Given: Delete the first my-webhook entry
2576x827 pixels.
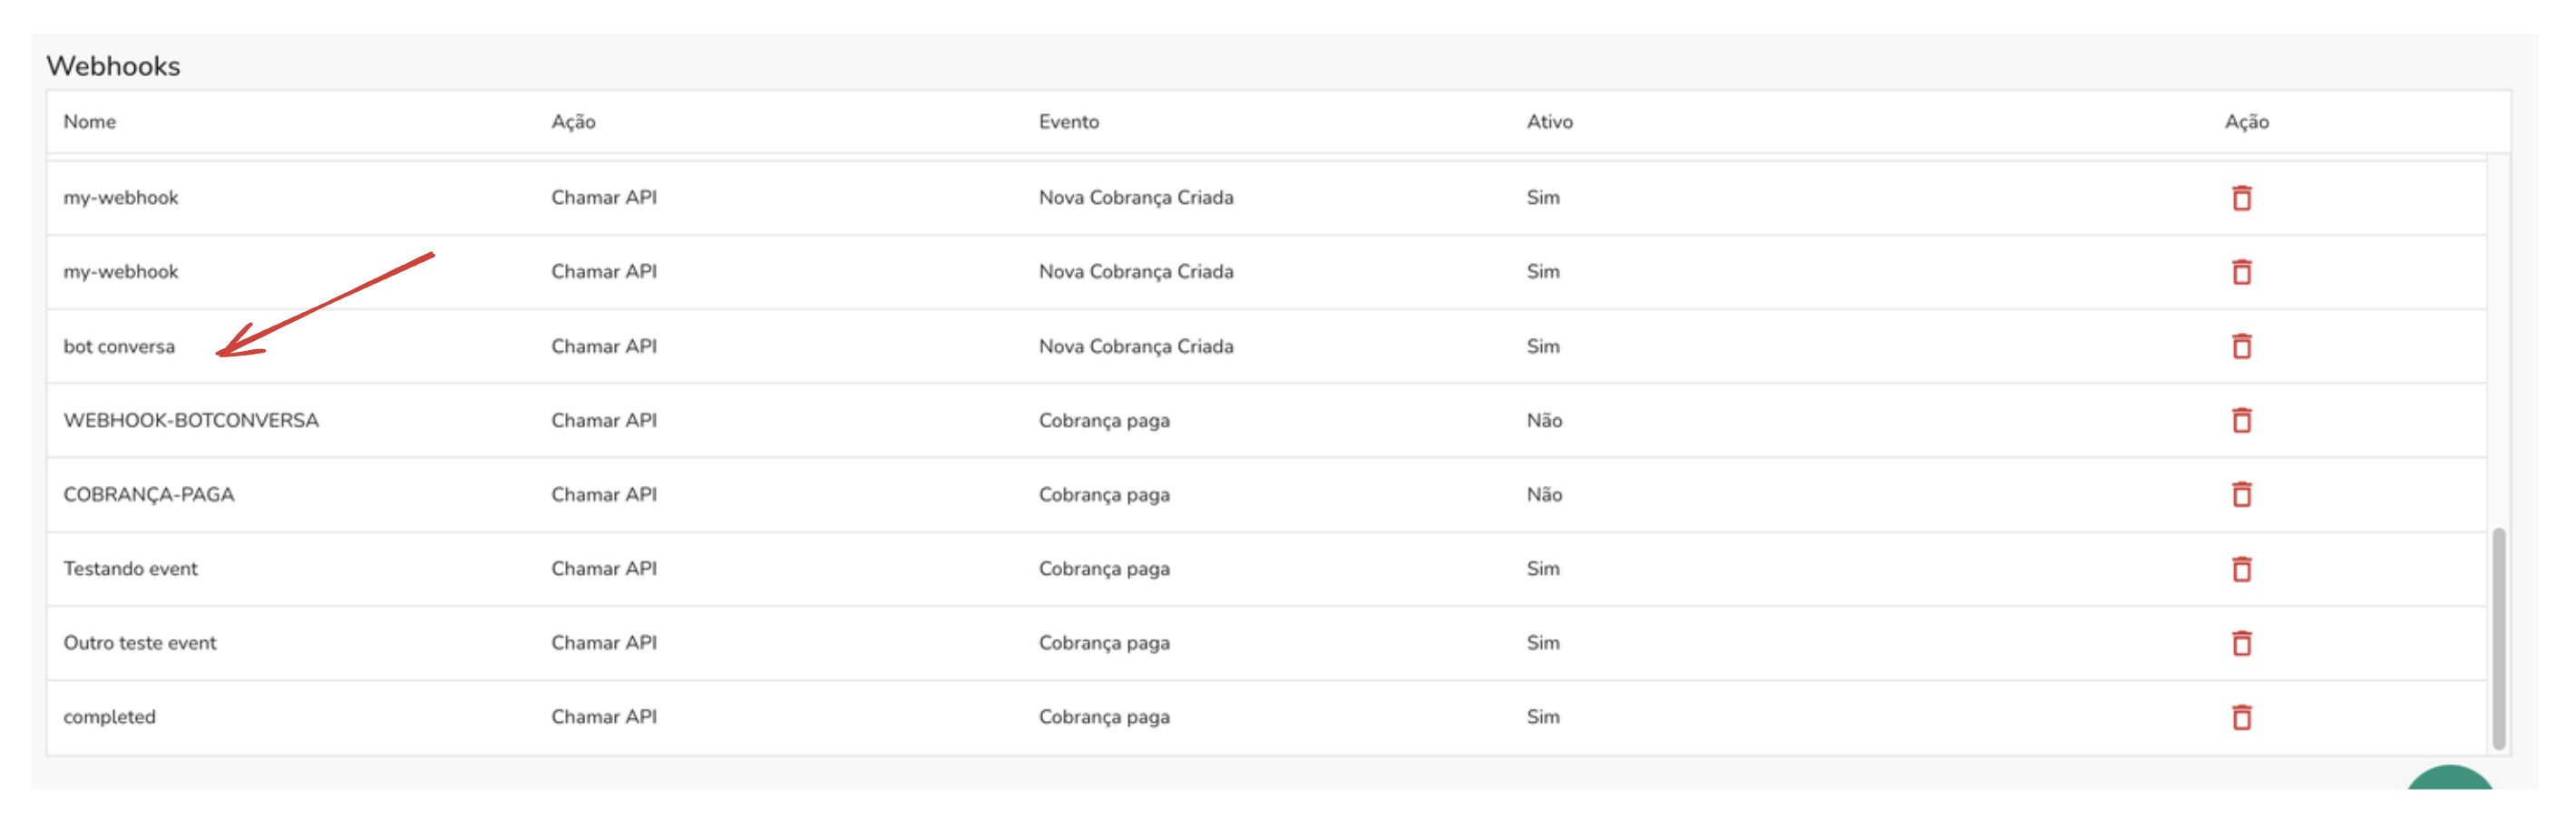Looking at the screenshot, I should pyautogui.click(x=2241, y=198).
